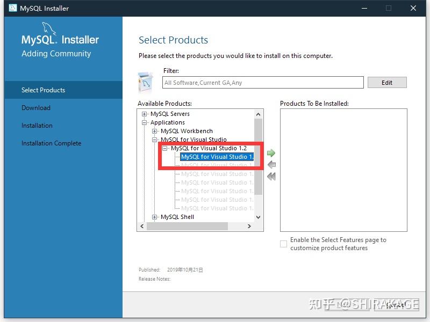Collapse the MySQL for Visual Studio node
This screenshot has width=430, height=322.
pyautogui.click(x=155, y=140)
